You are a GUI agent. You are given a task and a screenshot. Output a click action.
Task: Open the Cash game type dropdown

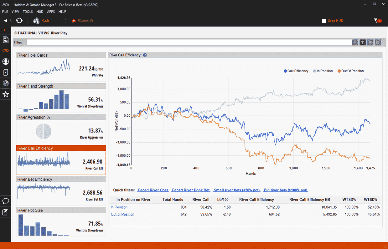tap(41, 21)
